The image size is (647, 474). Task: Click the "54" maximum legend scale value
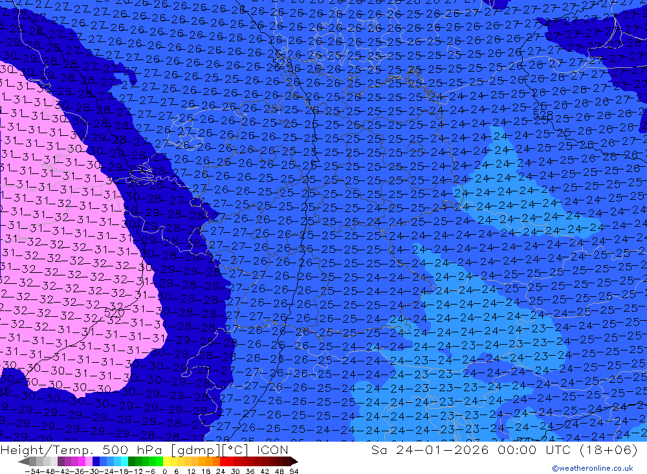[294, 471]
